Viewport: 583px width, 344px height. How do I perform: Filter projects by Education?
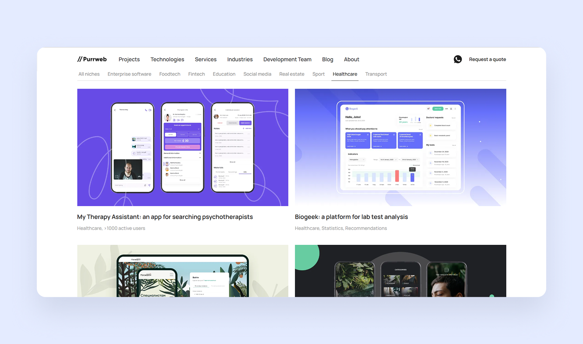[224, 74]
